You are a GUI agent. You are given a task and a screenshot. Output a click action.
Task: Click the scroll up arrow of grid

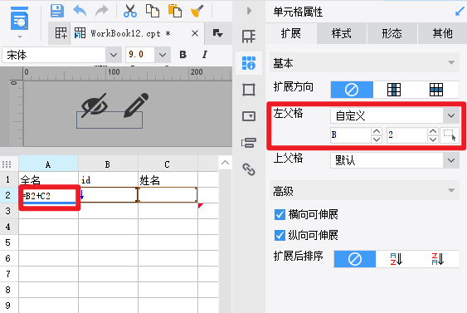coord(225,163)
